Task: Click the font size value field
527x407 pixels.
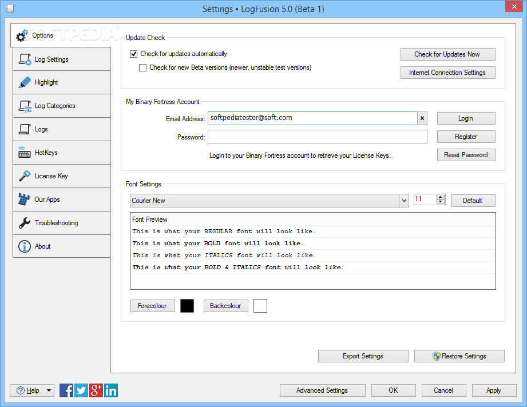Action: click(425, 199)
